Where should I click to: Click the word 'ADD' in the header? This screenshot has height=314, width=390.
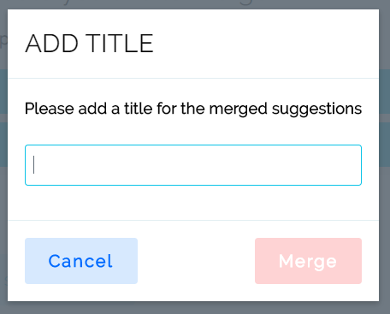pos(51,44)
